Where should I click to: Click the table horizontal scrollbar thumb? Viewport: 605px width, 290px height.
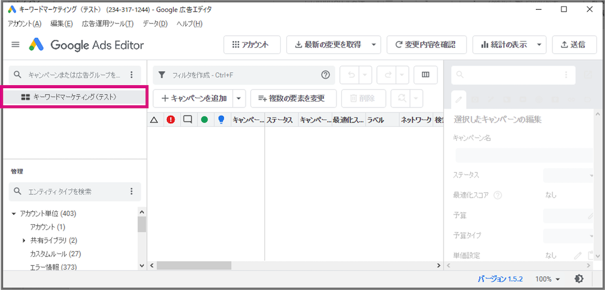point(194,265)
